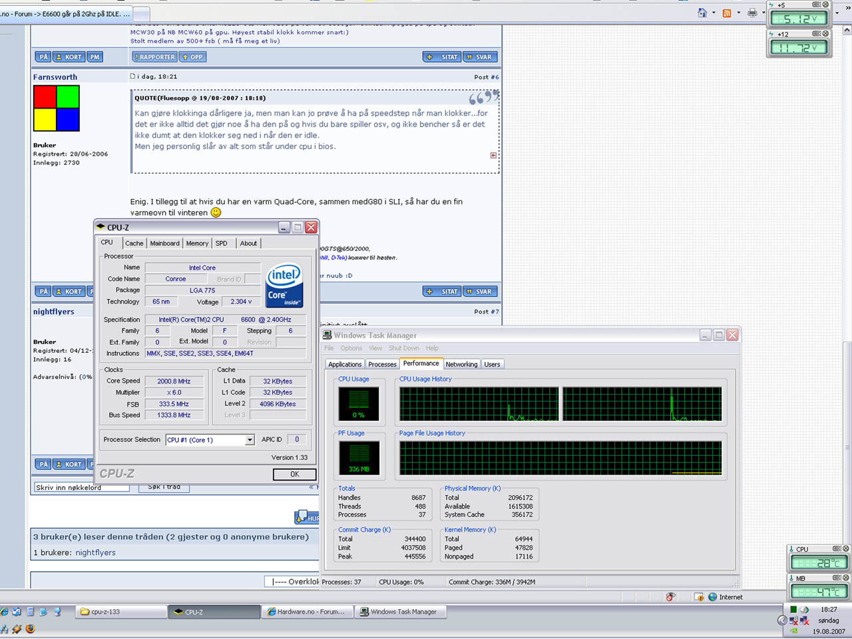Select the Applications tab in Task Manager

pyautogui.click(x=345, y=364)
